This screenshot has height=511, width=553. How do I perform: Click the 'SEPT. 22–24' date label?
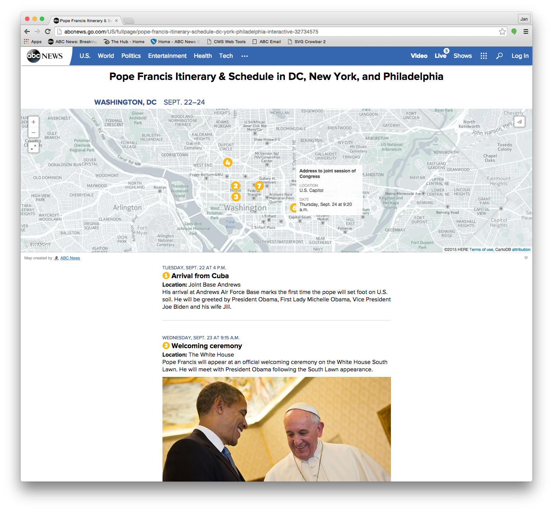tap(184, 102)
